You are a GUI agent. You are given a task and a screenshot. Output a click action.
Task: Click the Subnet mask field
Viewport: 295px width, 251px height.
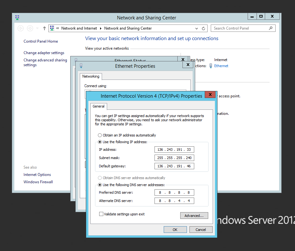174,158
